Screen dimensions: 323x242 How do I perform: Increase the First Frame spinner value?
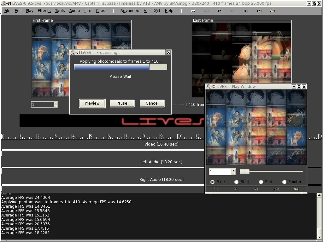pyautogui.click(x=56, y=103)
